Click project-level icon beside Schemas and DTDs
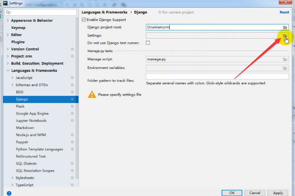 (x=72, y=85)
